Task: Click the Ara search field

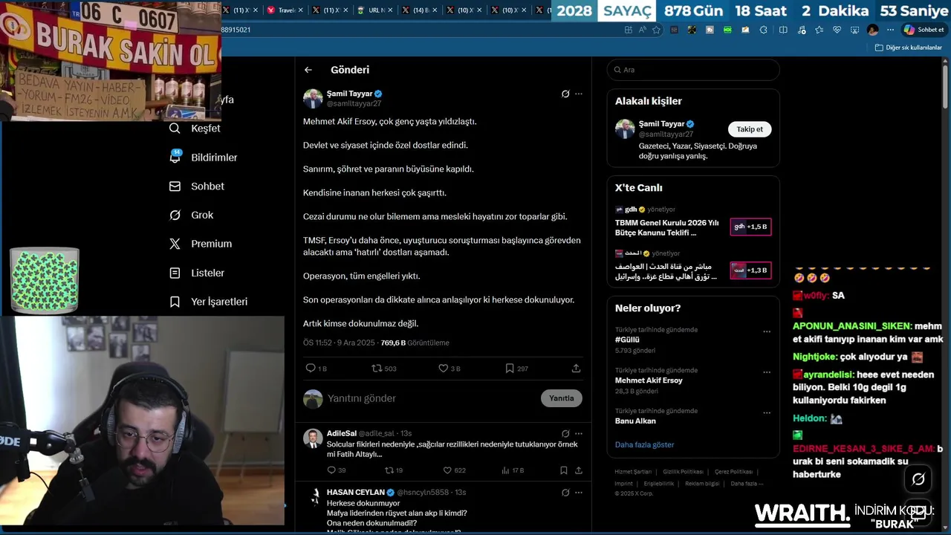Action: (x=693, y=70)
